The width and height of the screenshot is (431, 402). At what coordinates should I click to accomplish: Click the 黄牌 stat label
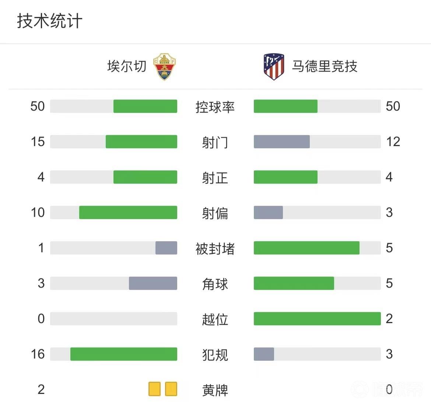coord(215,390)
